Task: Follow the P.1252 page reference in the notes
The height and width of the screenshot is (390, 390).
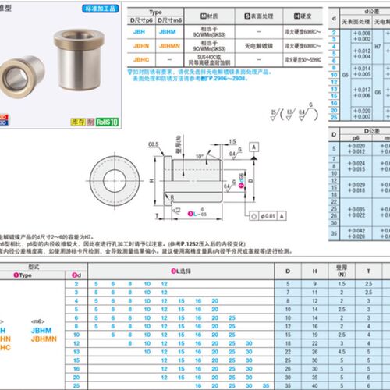Action: (x=190, y=244)
